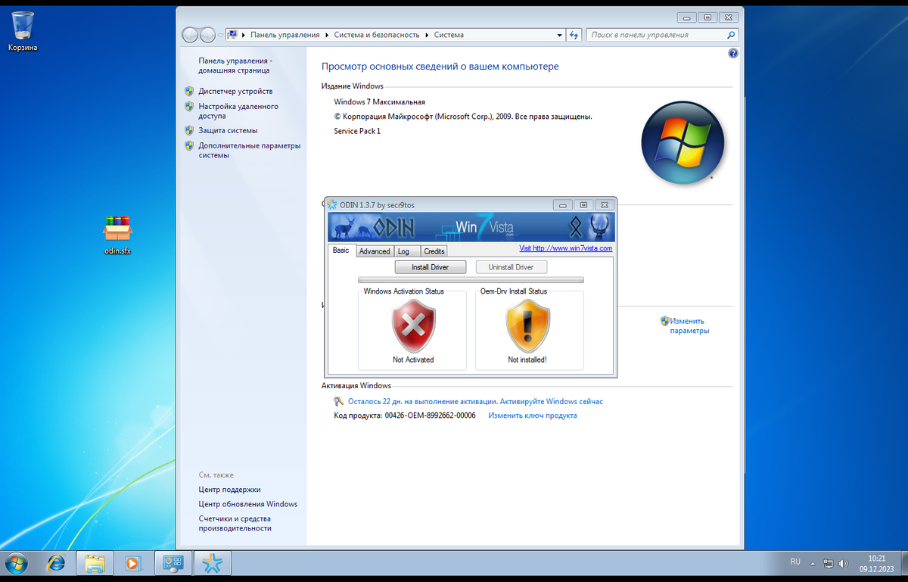Viewport: 908px width, 582px height.
Task: Click the Windows logo in System window
Action: [683, 144]
